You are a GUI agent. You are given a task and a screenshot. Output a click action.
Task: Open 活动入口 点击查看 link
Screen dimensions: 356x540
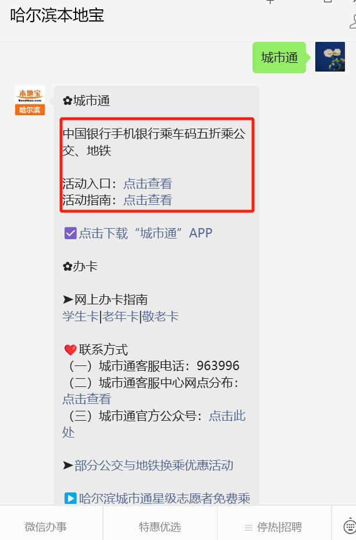pyautogui.click(x=148, y=183)
